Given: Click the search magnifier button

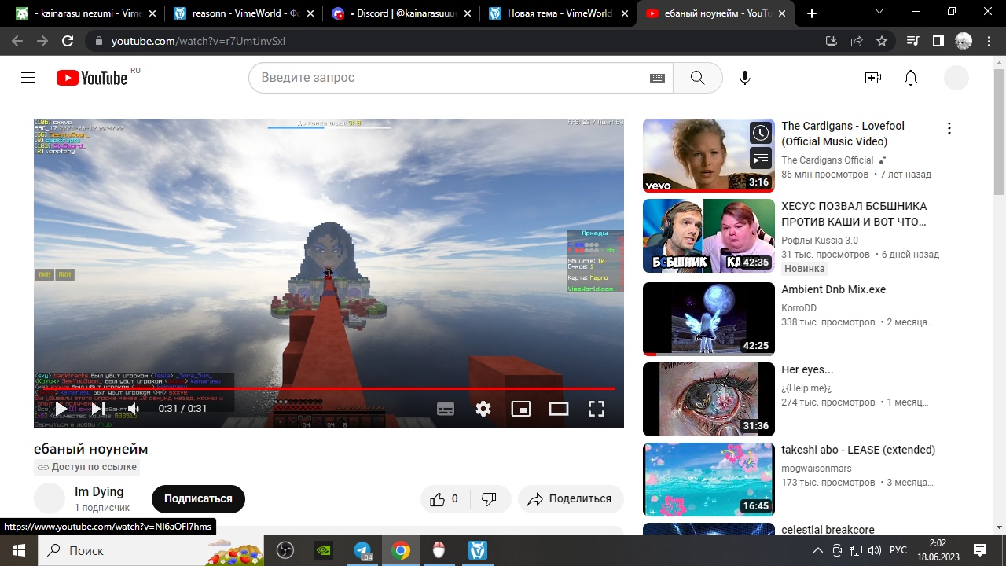Looking at the screenshot, I should click(x=697, y=78).
